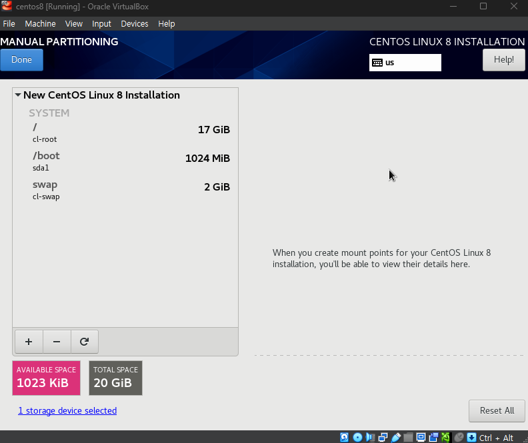Collapse the New CentOS Linux 8 Installation group
528x443 pixels.
[x=18, y=95]
